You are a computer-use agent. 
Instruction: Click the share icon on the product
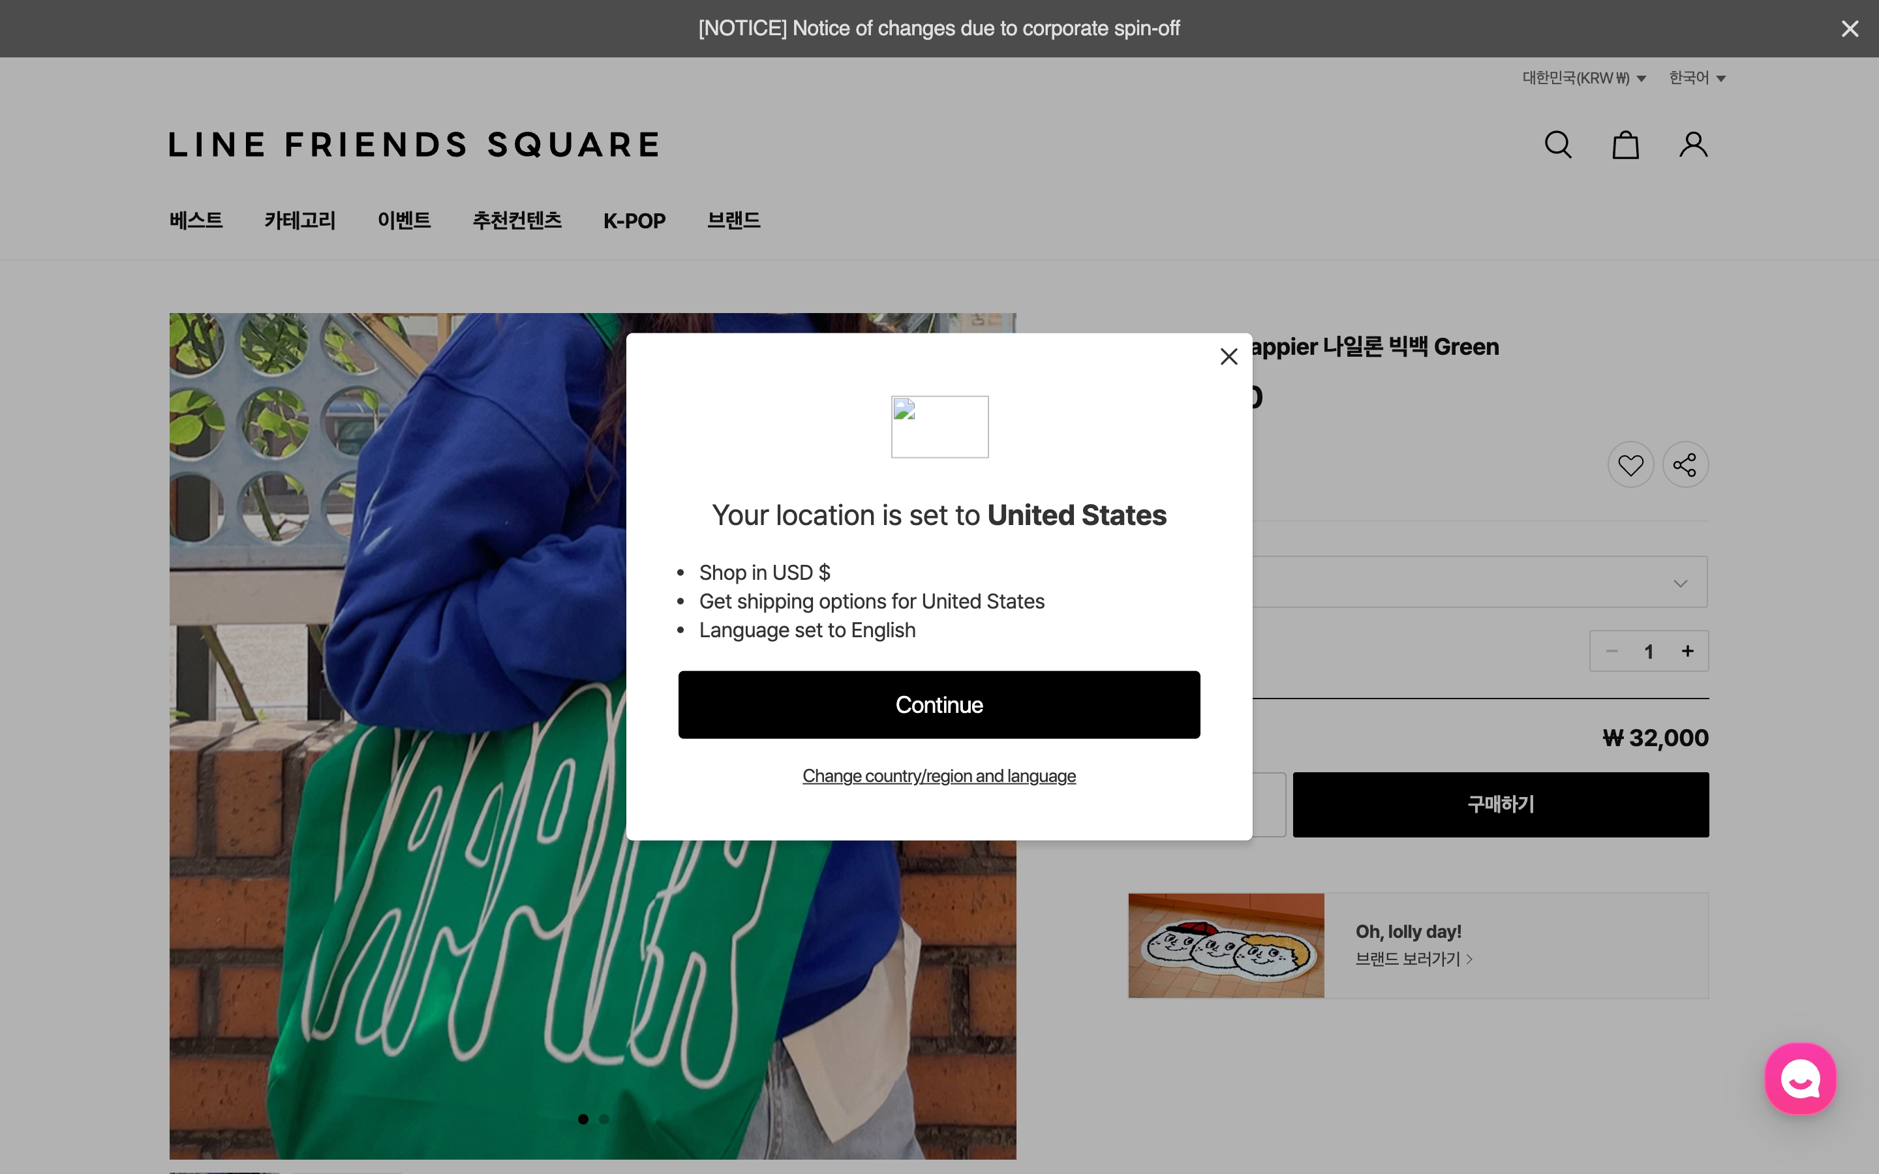pyautogui.click(x=1685, y=464)
